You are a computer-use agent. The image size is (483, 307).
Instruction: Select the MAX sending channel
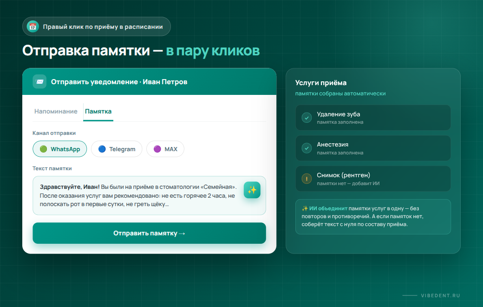(165, 149)
